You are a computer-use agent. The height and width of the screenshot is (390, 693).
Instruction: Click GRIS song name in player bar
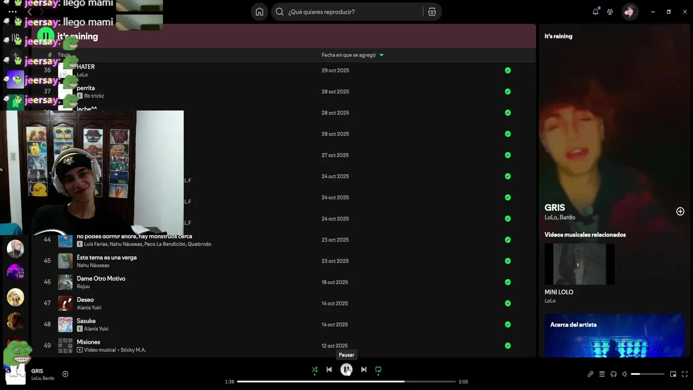(x=37, y=371)
